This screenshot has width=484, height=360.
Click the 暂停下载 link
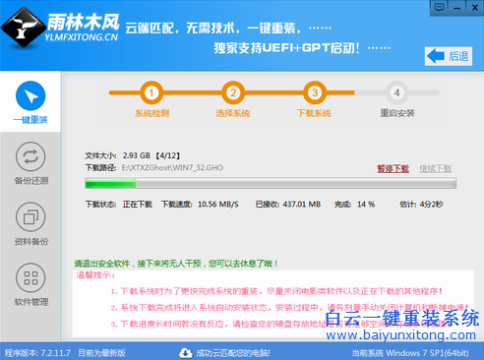pos(393,169)
